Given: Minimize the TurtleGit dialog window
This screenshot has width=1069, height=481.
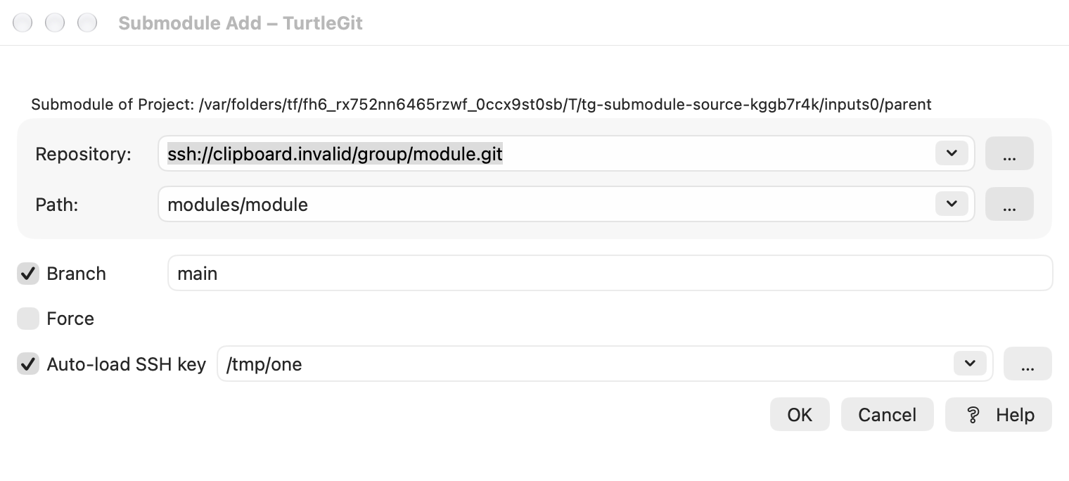Looking at the screenshot, I should [x=55, y=23].
